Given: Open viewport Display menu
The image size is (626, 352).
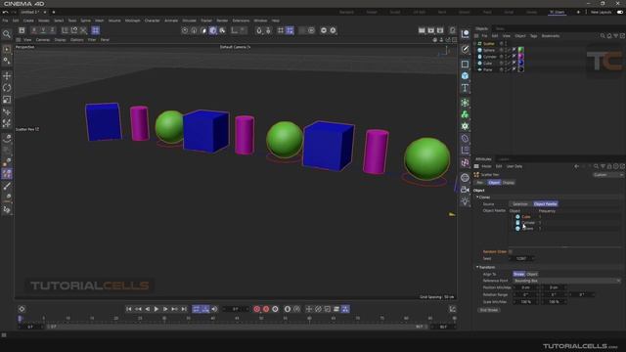Looking at the screenshot, I should coord(61,40).
